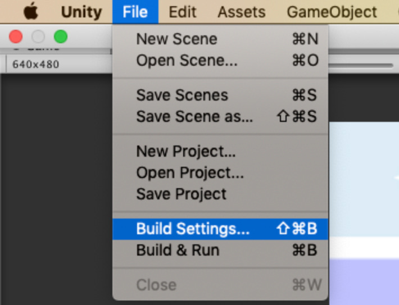The image size is (399, 305).
Task: Click the green fullscreen window button
Action: coord(61,37)
